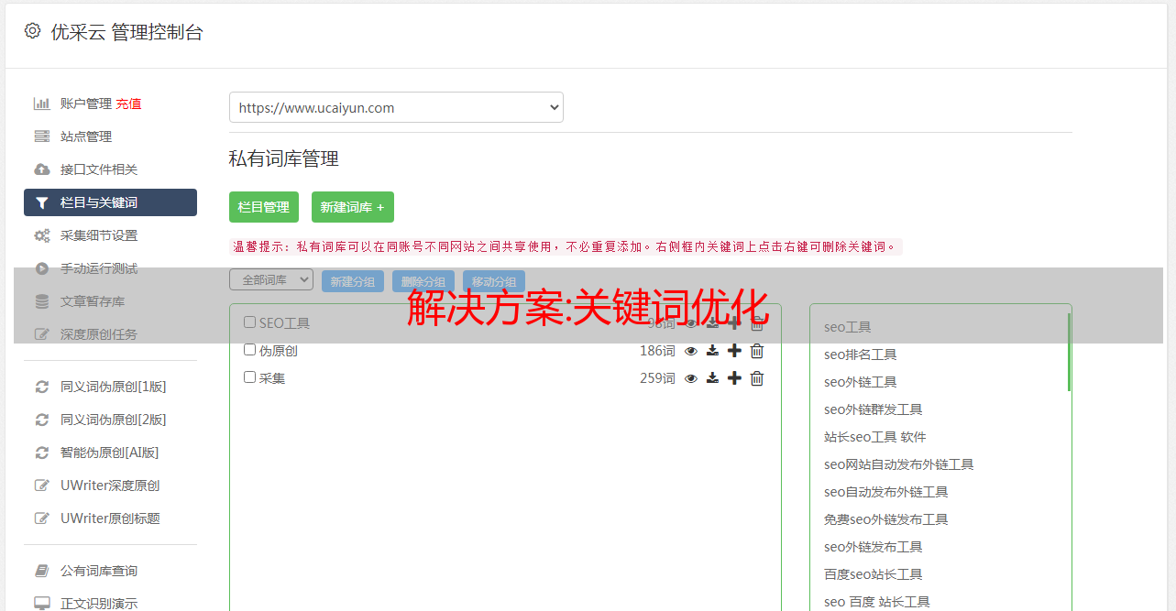Viewport: 1176px width, 611px height.
Task: Select keyword 百度seo站长工具
Action: coord(873,574)
